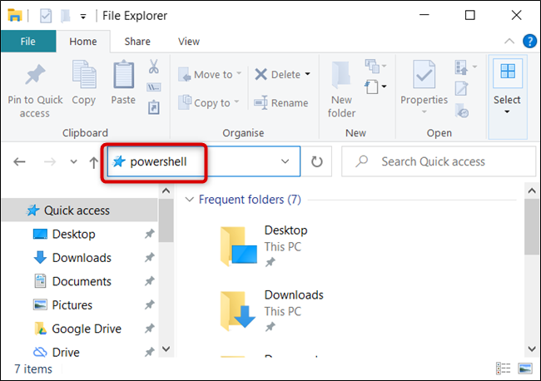Unpin Downloads using its sidebar pin icon
Viewport: 541px width, 381px height.
149,258
